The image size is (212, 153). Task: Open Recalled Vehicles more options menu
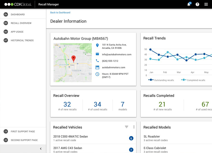pos(134,127)
